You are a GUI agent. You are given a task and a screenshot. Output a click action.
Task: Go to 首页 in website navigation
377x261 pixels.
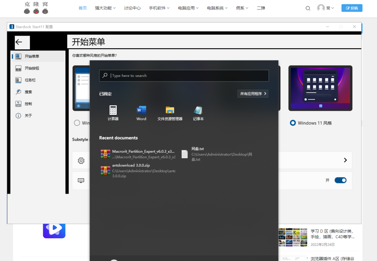83,8
